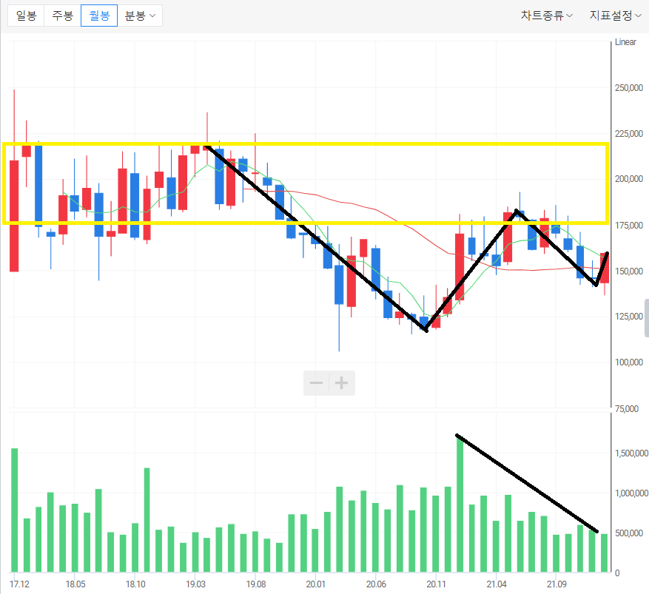
Task: Click the first large red candlestick at 17.12
Action: (14, 216)
